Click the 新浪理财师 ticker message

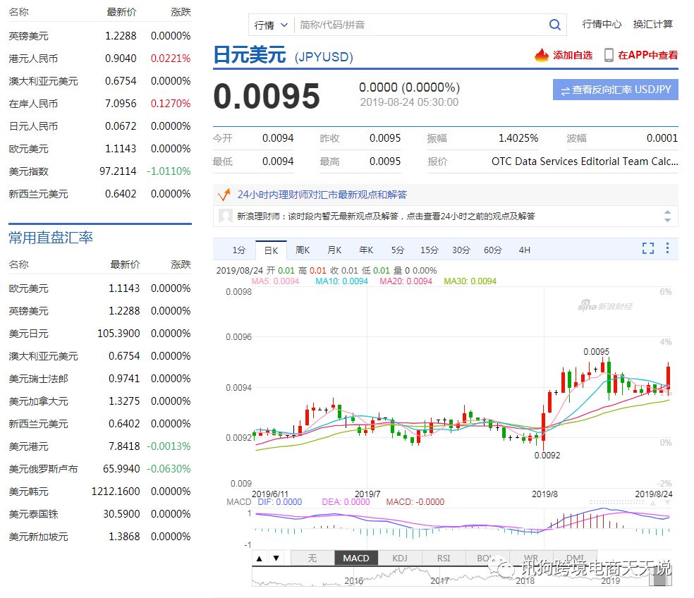click(386, 216)
